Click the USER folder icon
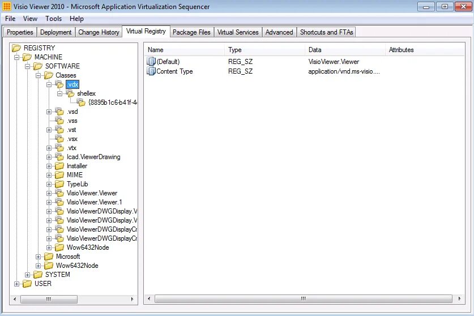Viewport: 474px width, 316px height. pos(27,284)
